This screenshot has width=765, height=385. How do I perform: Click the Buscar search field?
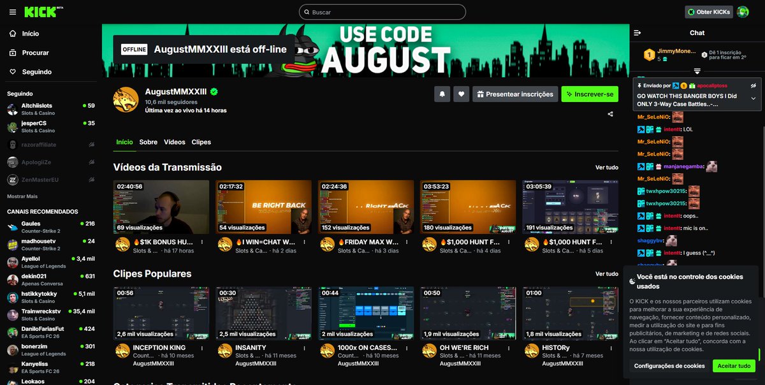382,12
